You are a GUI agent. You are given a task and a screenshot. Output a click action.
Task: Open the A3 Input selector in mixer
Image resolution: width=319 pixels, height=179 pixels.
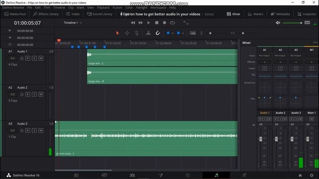click(296, 55)
